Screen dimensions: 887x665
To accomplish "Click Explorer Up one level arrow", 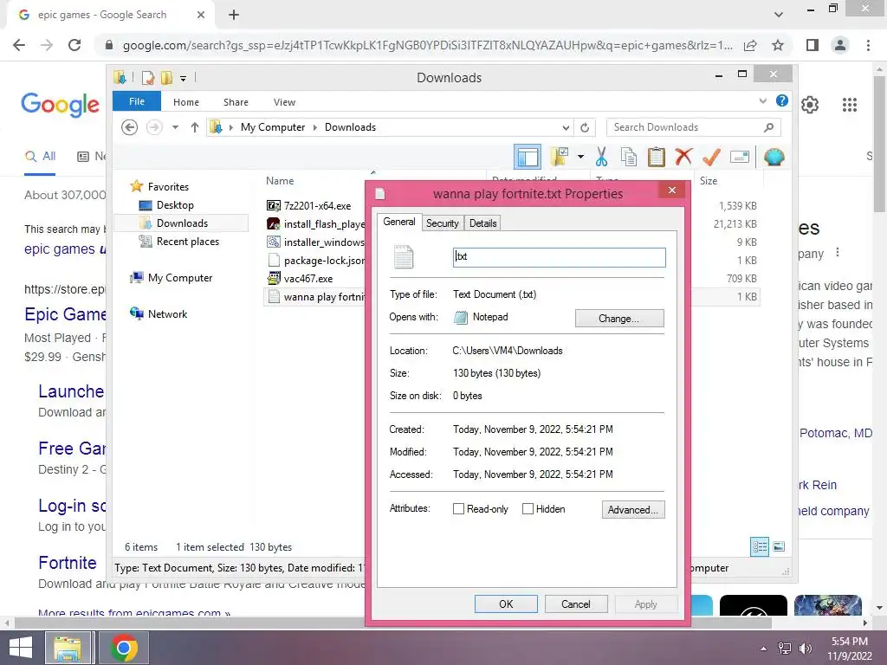I will (195, 127).
